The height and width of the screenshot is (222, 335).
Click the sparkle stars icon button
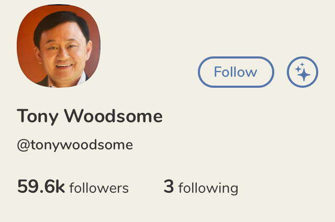click(x=303, y=72)
